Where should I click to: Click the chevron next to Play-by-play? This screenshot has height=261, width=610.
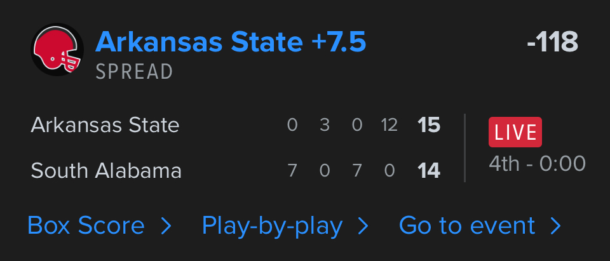(363, 226)
